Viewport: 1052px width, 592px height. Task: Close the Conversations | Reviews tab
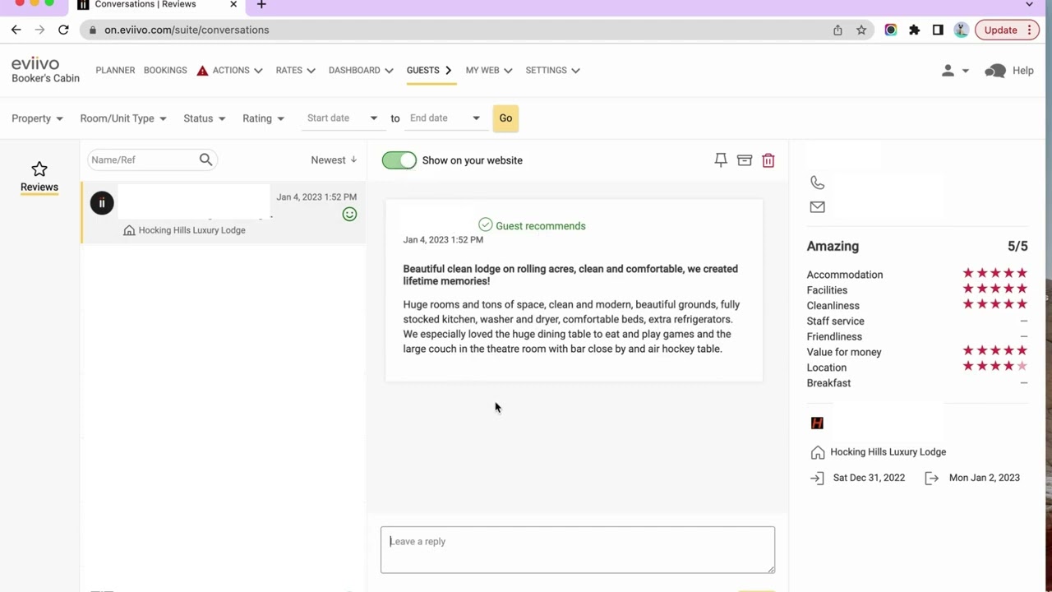(233, 5)
